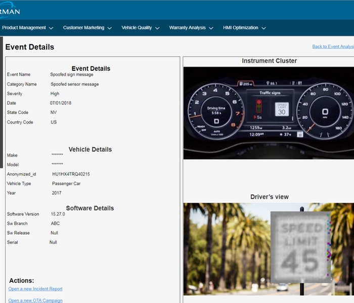Screen dimensions: 354x303
Task: Click the masked Model value
Action: 57,164
